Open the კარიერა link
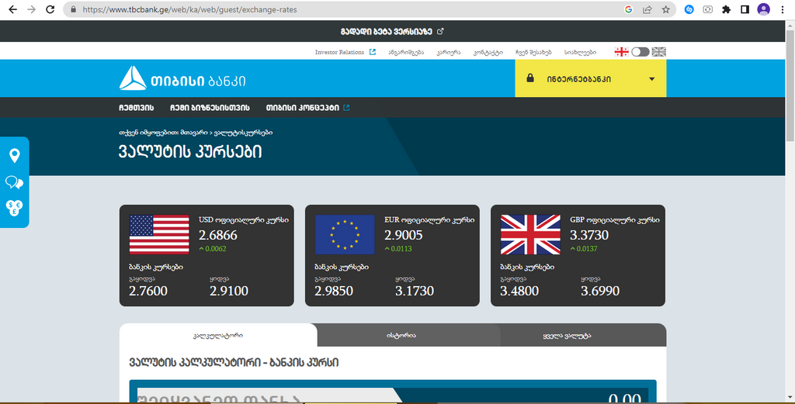 pos(449,52)
